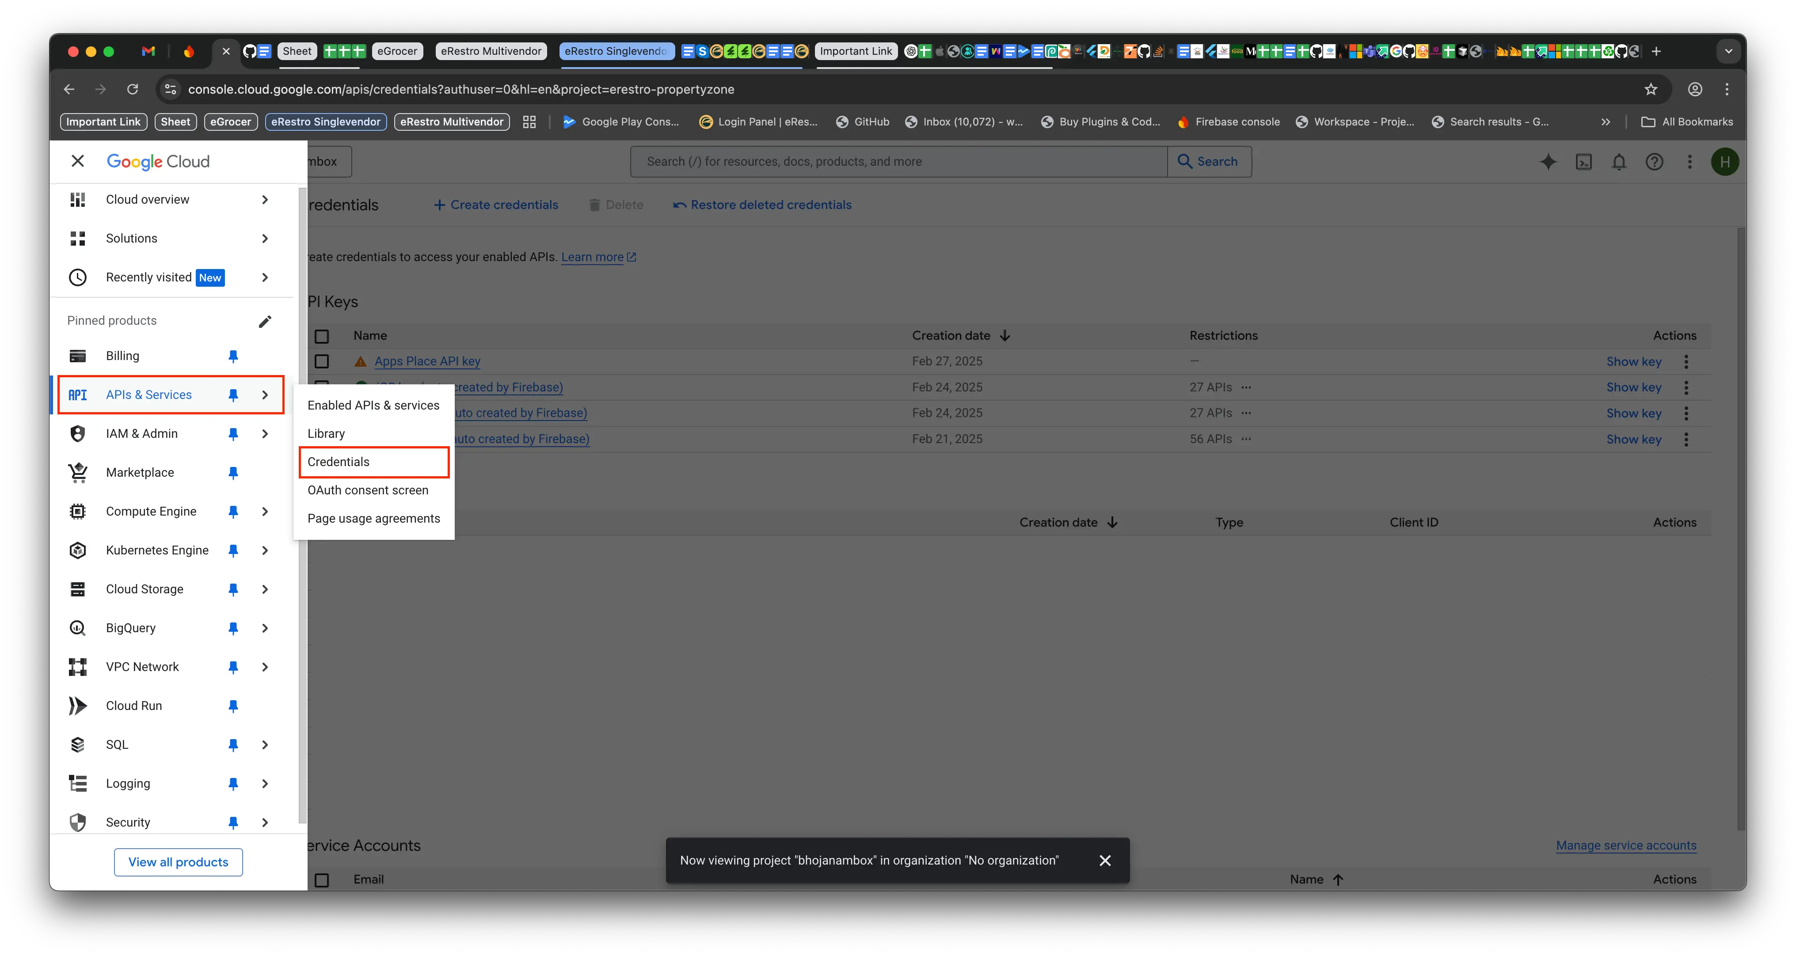Expand the IAM & Admin chevron
The width and height of the screenshot is (1796, 956).
265,433
